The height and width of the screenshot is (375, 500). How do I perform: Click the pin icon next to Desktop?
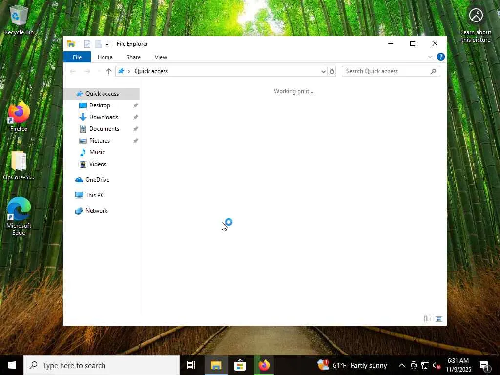pos(136,105)
